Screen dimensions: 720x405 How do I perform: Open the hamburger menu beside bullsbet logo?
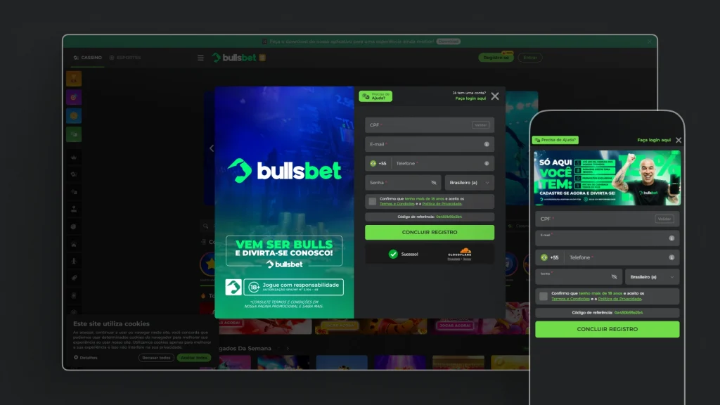(x=200, y=58)
